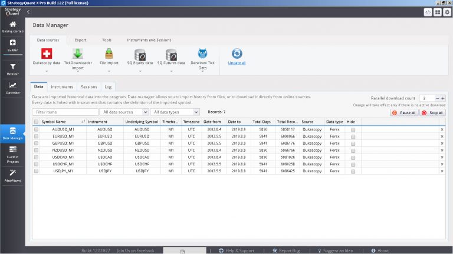Switch to Export ribbon tab
Image resolution: width=453 pixels, height=254 pixels.
pyautogui.click(x=80, y=40)
